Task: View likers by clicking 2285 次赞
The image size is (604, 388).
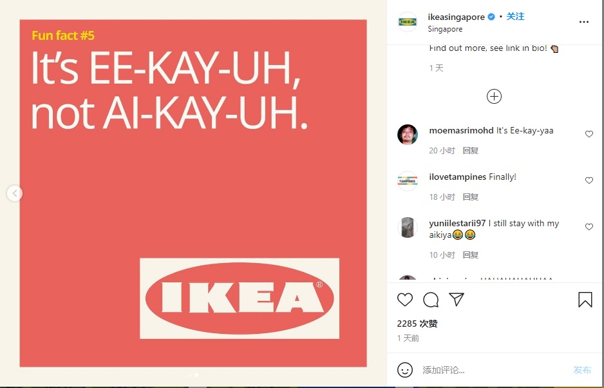Action: (x=415, y=324)
